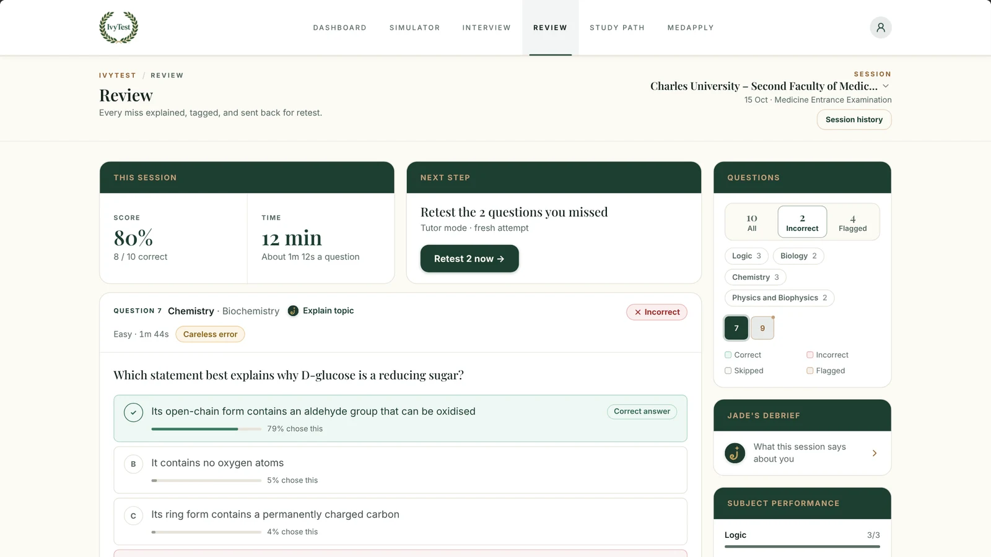Open Jade's debrief using the chevron arrow
Screen dimensions: 991x557
click(875, 453)
